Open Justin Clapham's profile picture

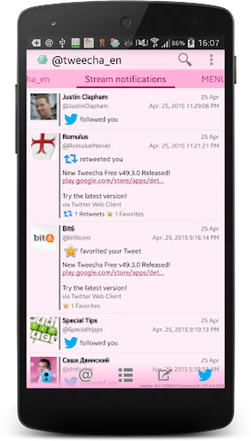[44, 107]
